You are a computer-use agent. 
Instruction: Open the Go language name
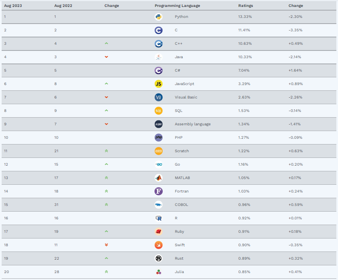pyautogui.click(x=177, y=164)
